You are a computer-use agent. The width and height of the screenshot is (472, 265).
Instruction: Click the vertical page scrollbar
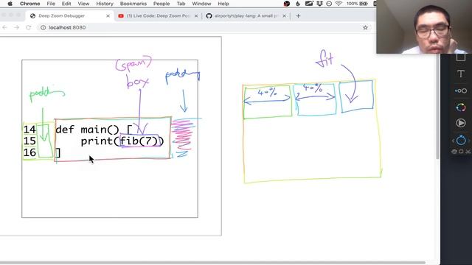[x=437, y=107]
